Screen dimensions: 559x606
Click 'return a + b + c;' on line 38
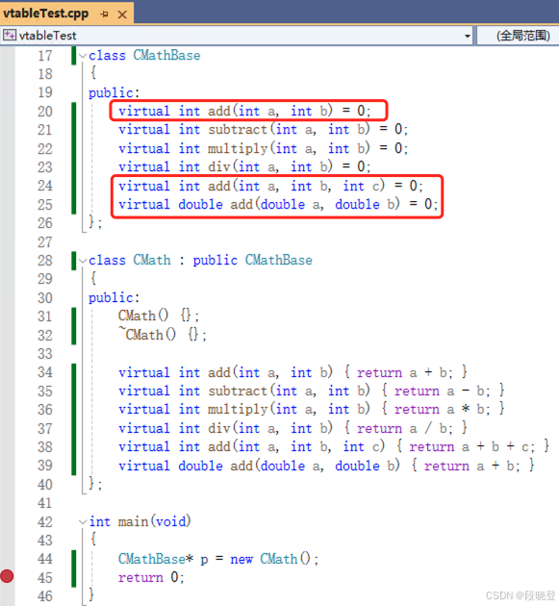472,446
